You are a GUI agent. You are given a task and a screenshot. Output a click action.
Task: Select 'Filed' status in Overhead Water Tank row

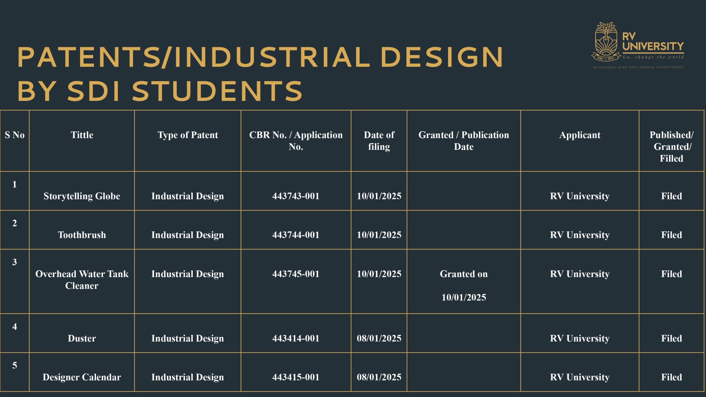(671, 274)
